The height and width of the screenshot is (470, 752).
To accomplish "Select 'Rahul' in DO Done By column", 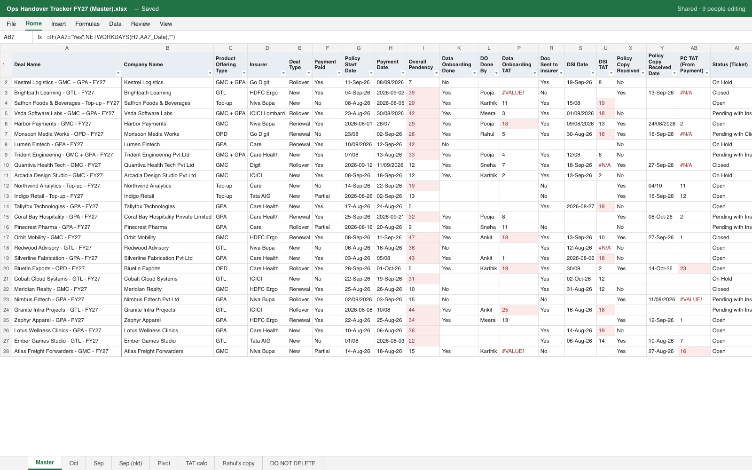I will 489,134.
